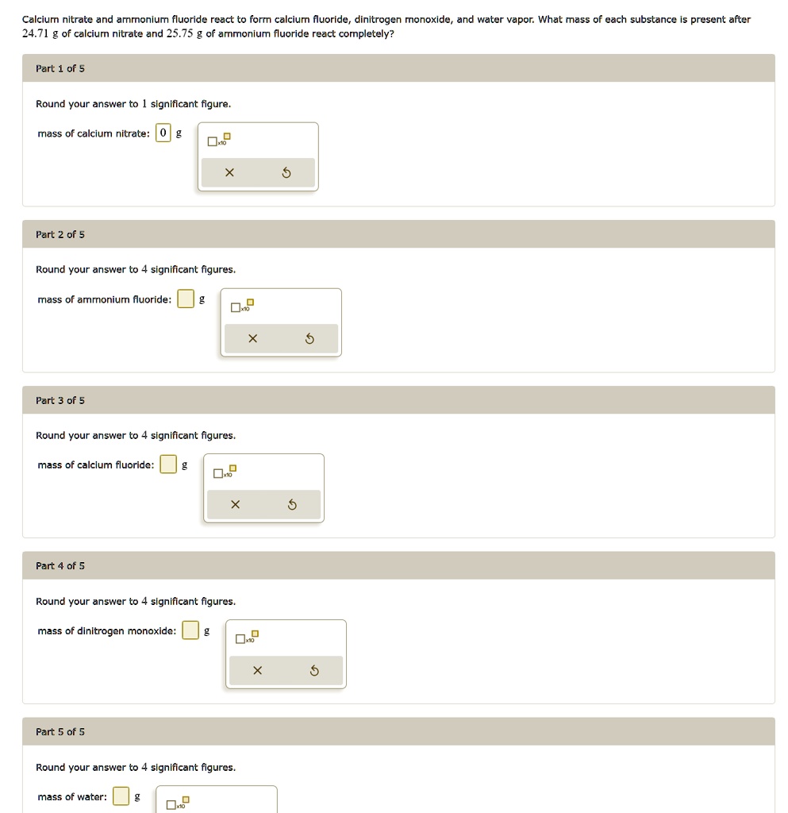Insert x10 notation for ammonium fluoride answer
This screenshot has width=788, height=813.
tap(241, 306)
